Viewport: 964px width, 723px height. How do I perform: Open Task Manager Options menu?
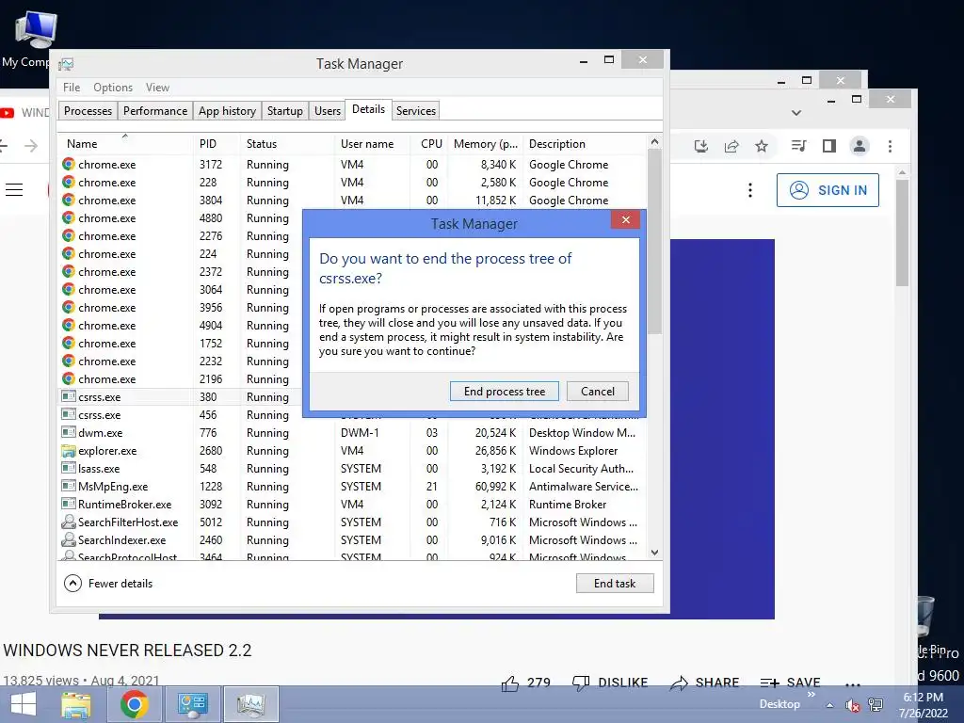coord(113,88)
